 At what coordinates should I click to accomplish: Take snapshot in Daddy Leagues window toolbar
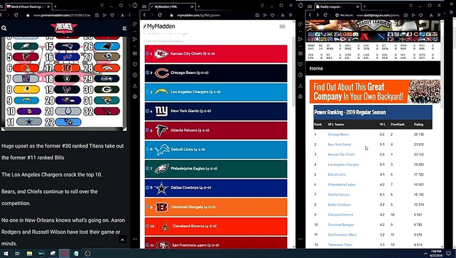tap(406, 15)
